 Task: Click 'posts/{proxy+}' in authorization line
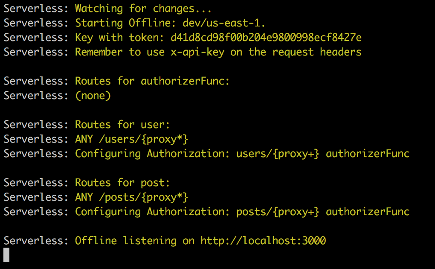[x=278, y=212]
